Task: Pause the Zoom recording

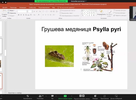Action: (x=81, y=96)
